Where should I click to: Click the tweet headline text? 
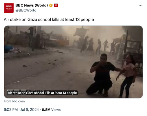(x=49, y=20)
